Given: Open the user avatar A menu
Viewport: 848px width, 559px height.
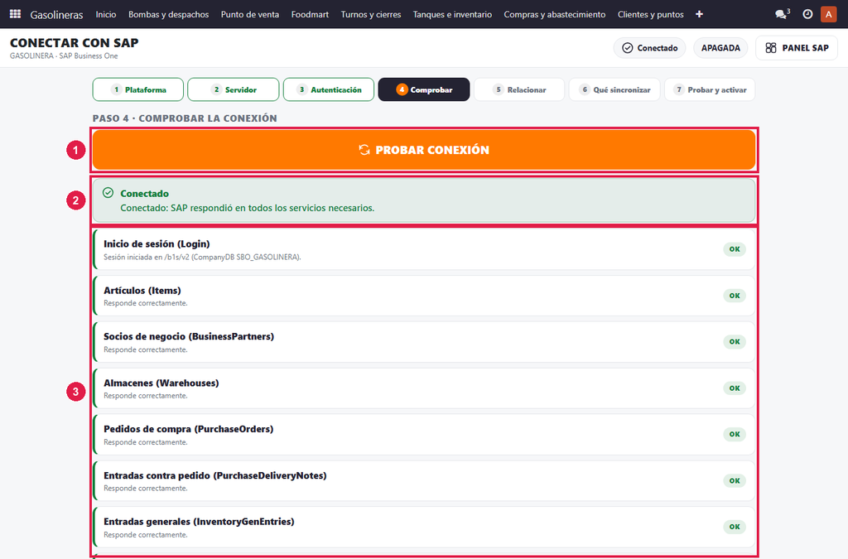Looking at the screenshot, I should (828, 14).
